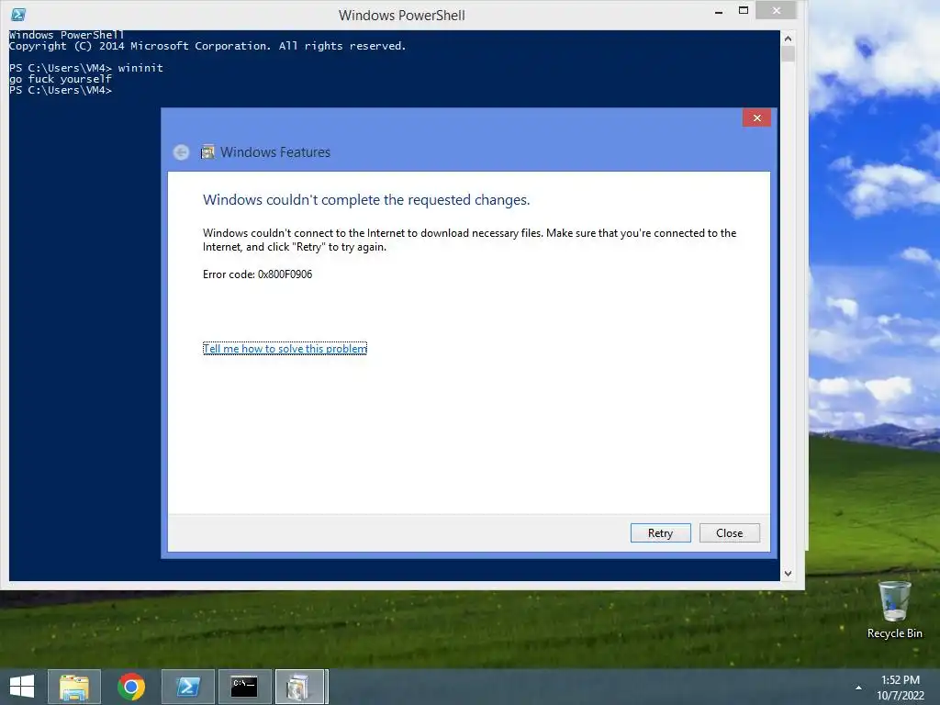Click PowerShell scrollbar down arrow
Viewport: 940px width, 705px height.
click(788, 574)
